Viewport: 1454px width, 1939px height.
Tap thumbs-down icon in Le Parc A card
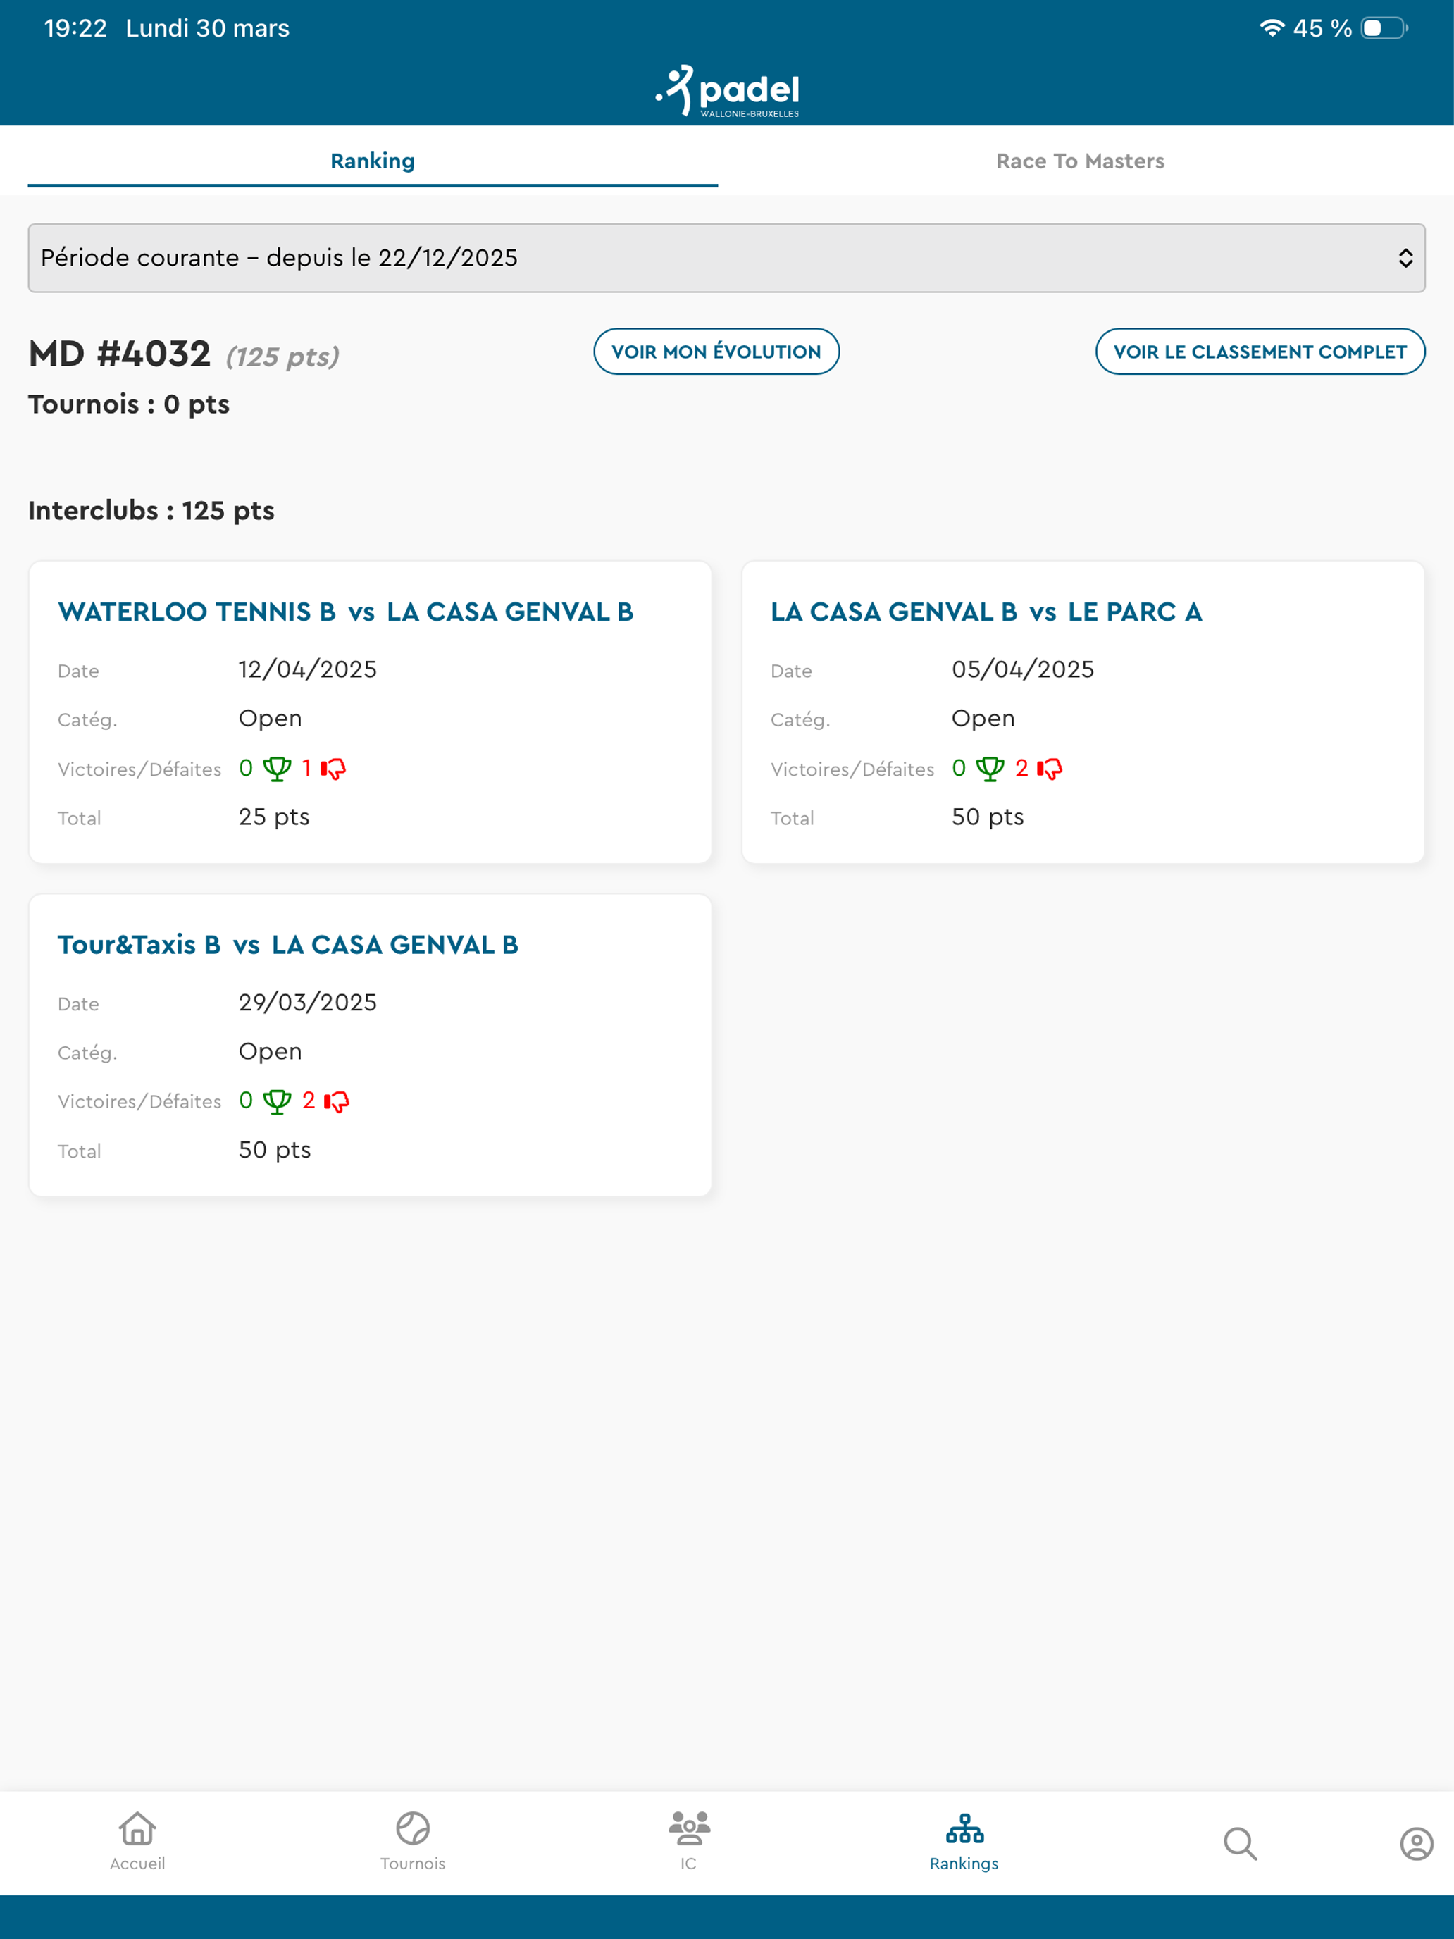click(1050, 769)
